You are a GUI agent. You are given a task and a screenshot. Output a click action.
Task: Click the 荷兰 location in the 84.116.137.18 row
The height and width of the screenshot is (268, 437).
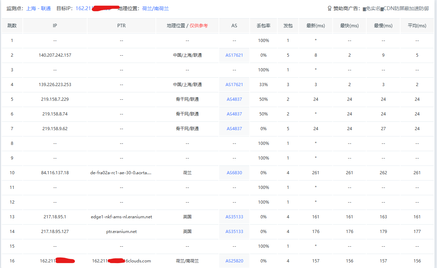point(187,173)
